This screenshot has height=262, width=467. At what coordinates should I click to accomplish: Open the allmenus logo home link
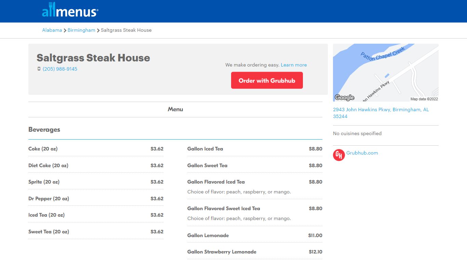coord(70,10)
